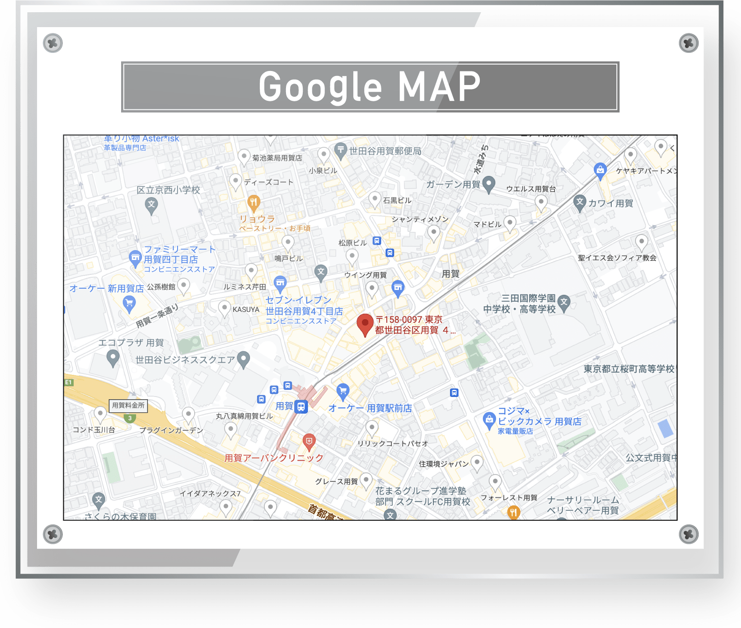The image size is (741, 628).
Task: Click the 用賀アーバンクリニック medical icon
Action: 309,443
